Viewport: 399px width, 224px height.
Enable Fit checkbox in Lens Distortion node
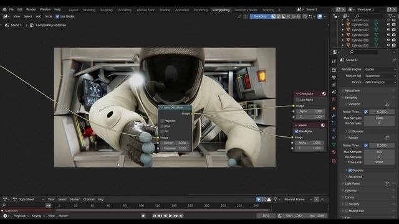click(162, 131)
